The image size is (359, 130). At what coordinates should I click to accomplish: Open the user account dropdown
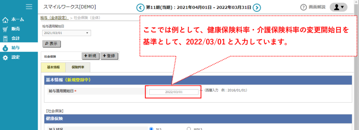click(x=338, y=7)
